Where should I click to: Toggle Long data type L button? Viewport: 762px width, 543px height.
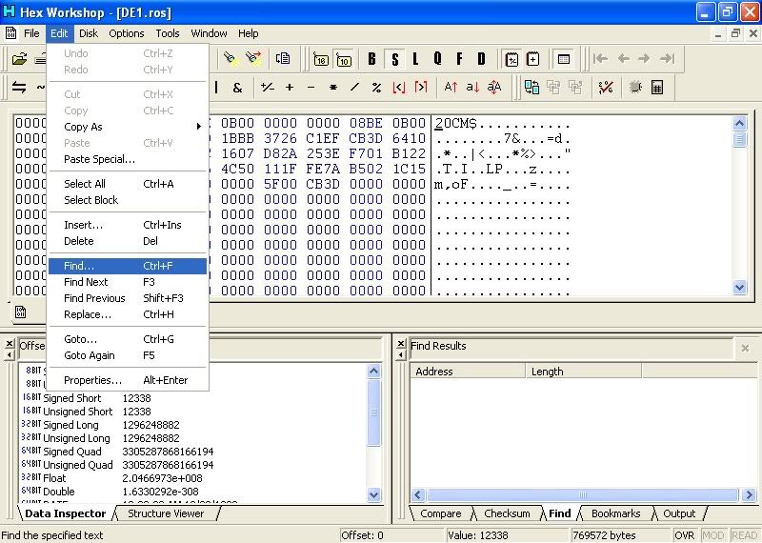pyautogui.click(x=415, y=59)
